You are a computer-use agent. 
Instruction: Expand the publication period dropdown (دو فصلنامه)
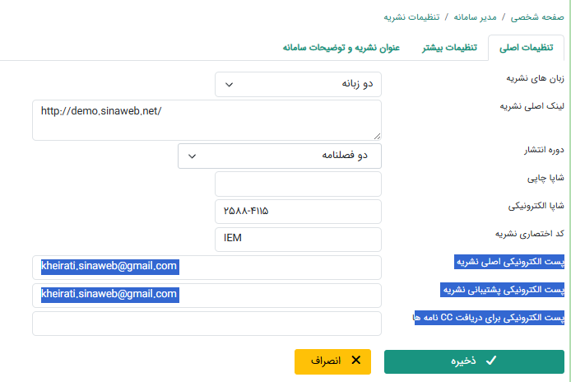point(280,156)
